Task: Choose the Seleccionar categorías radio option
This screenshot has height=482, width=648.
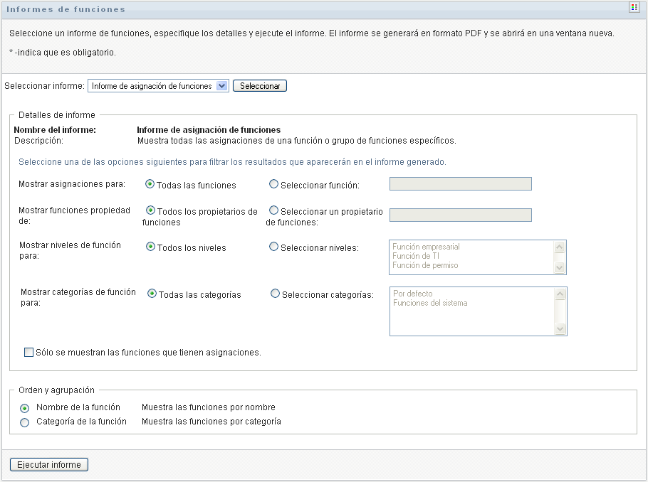Action: (x=275, y=294)
